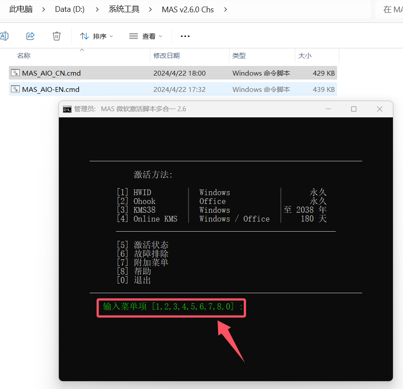The height and width of the screenshot is (389, 403).
Task: Click the 此电脑 breadcrumb
Action: [x=21, y=10]
